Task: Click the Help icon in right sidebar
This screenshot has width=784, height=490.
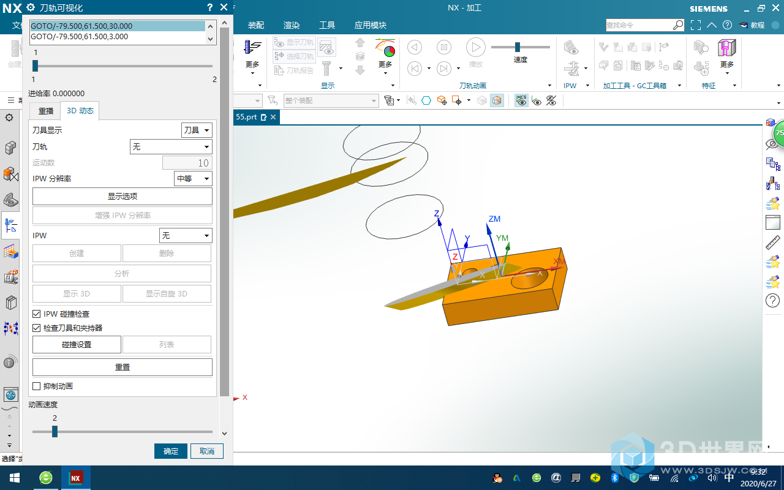Action: [x=773, y=301]
